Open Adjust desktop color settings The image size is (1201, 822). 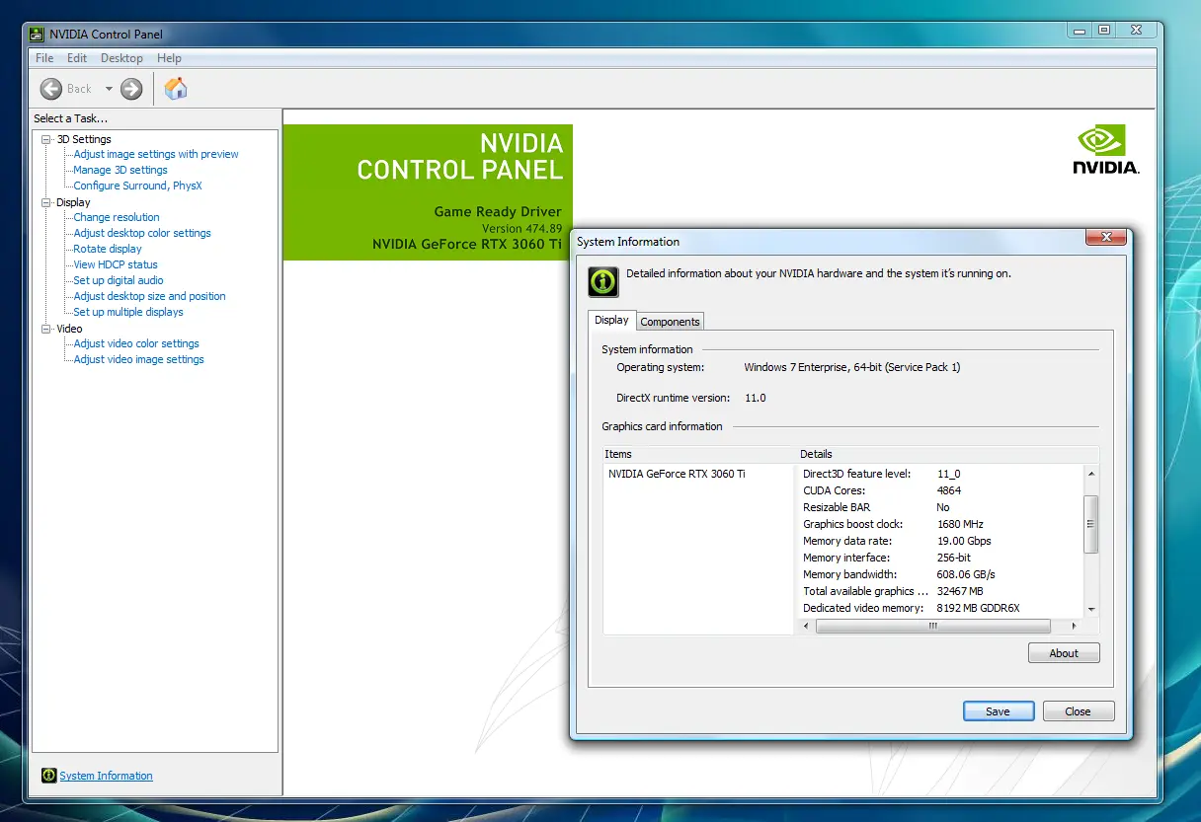coord(142,233)
